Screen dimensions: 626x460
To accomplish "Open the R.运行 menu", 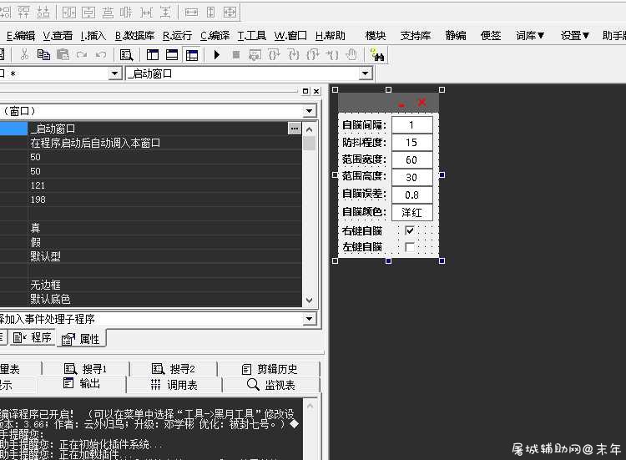I will 177,36.
